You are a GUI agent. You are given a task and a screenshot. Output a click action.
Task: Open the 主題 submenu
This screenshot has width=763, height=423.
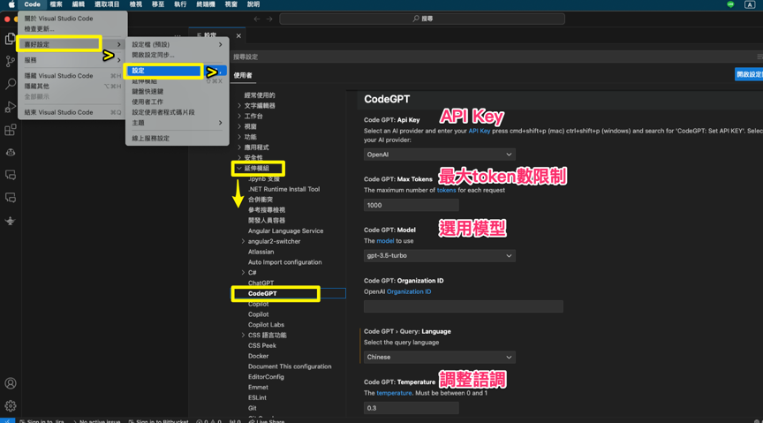pos(178,123)
